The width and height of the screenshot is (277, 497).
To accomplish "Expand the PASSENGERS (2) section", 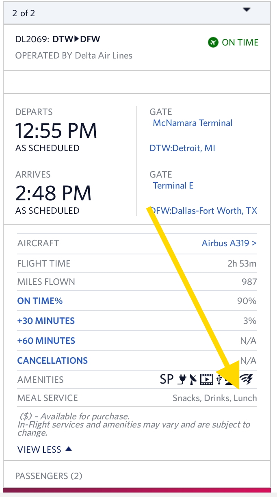I will 49,476.
